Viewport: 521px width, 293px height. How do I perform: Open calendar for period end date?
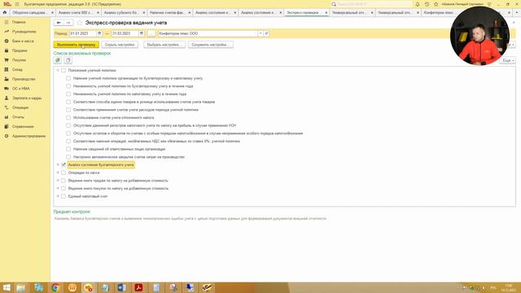pos(141,33)
